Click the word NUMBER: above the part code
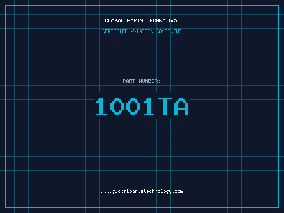The height and width of the screenshot is (213, 284). point(149,81)
